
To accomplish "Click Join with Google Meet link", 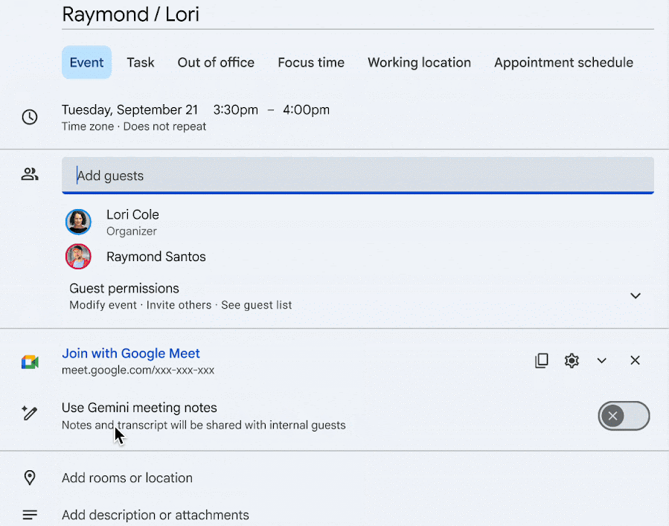I will pos(131,353).
